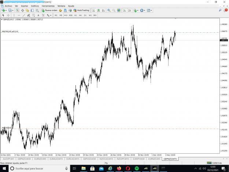Open the Herramientas menu
Viewport: 229px width, 172px height.
(x=48, y=6)
